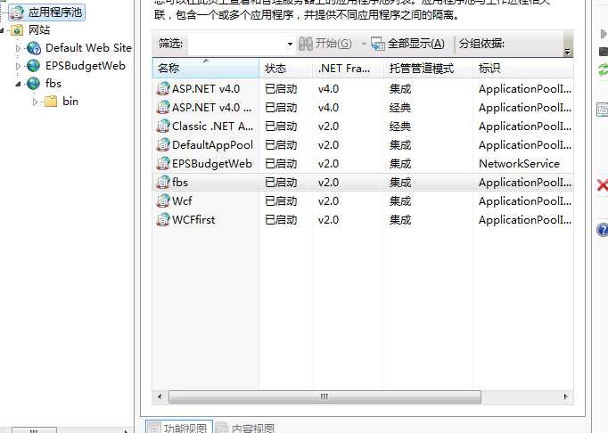The width and height of the screenshot is (608, 433).
Task: Open the 筛选 filter dropdown arrow
Action: pyautogui.click(x=290, y=44)
